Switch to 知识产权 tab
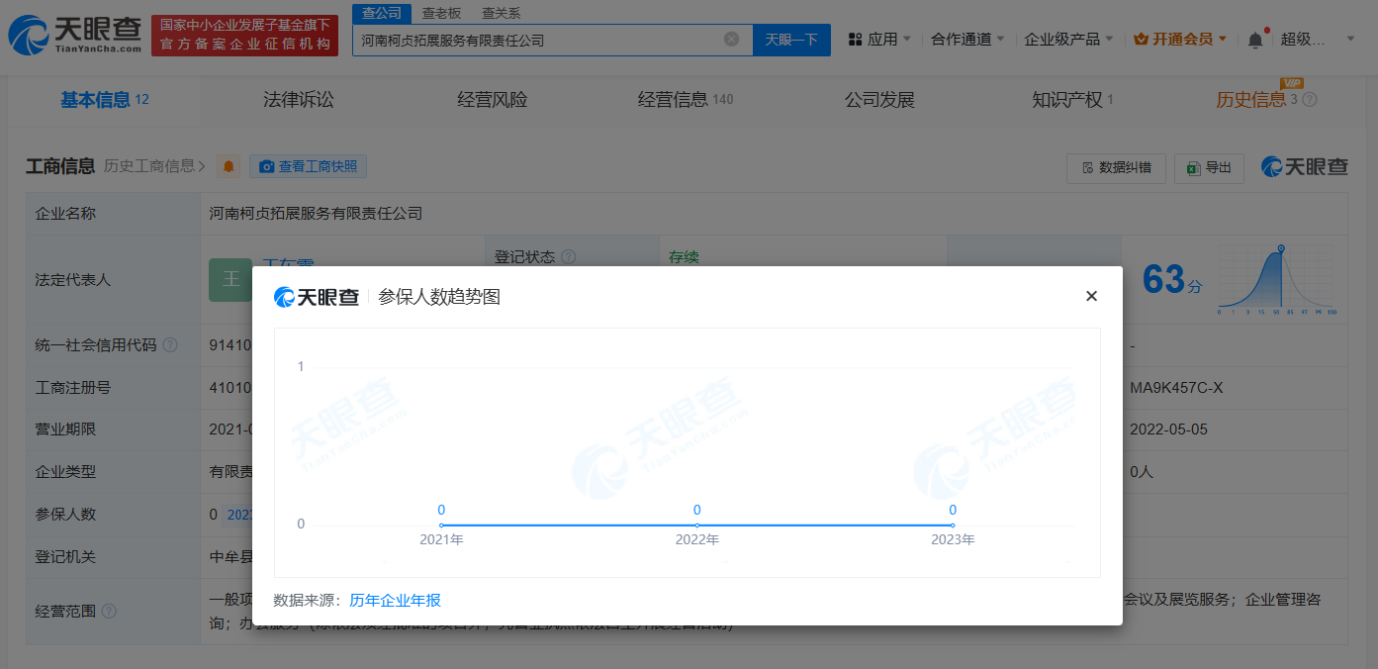Screen dimensions: 1378x669 1072,99
